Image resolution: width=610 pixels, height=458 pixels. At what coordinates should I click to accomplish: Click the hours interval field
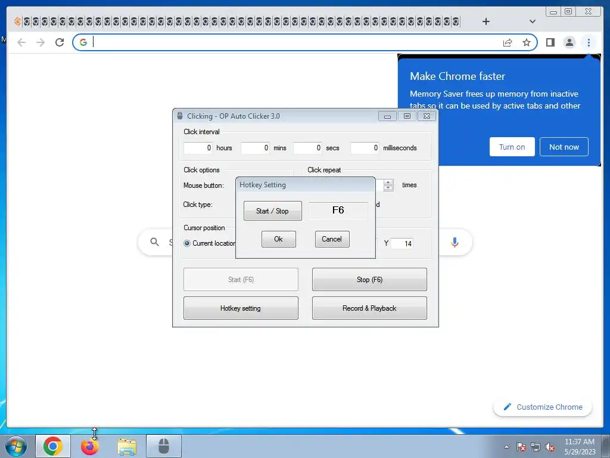[198, 148]
